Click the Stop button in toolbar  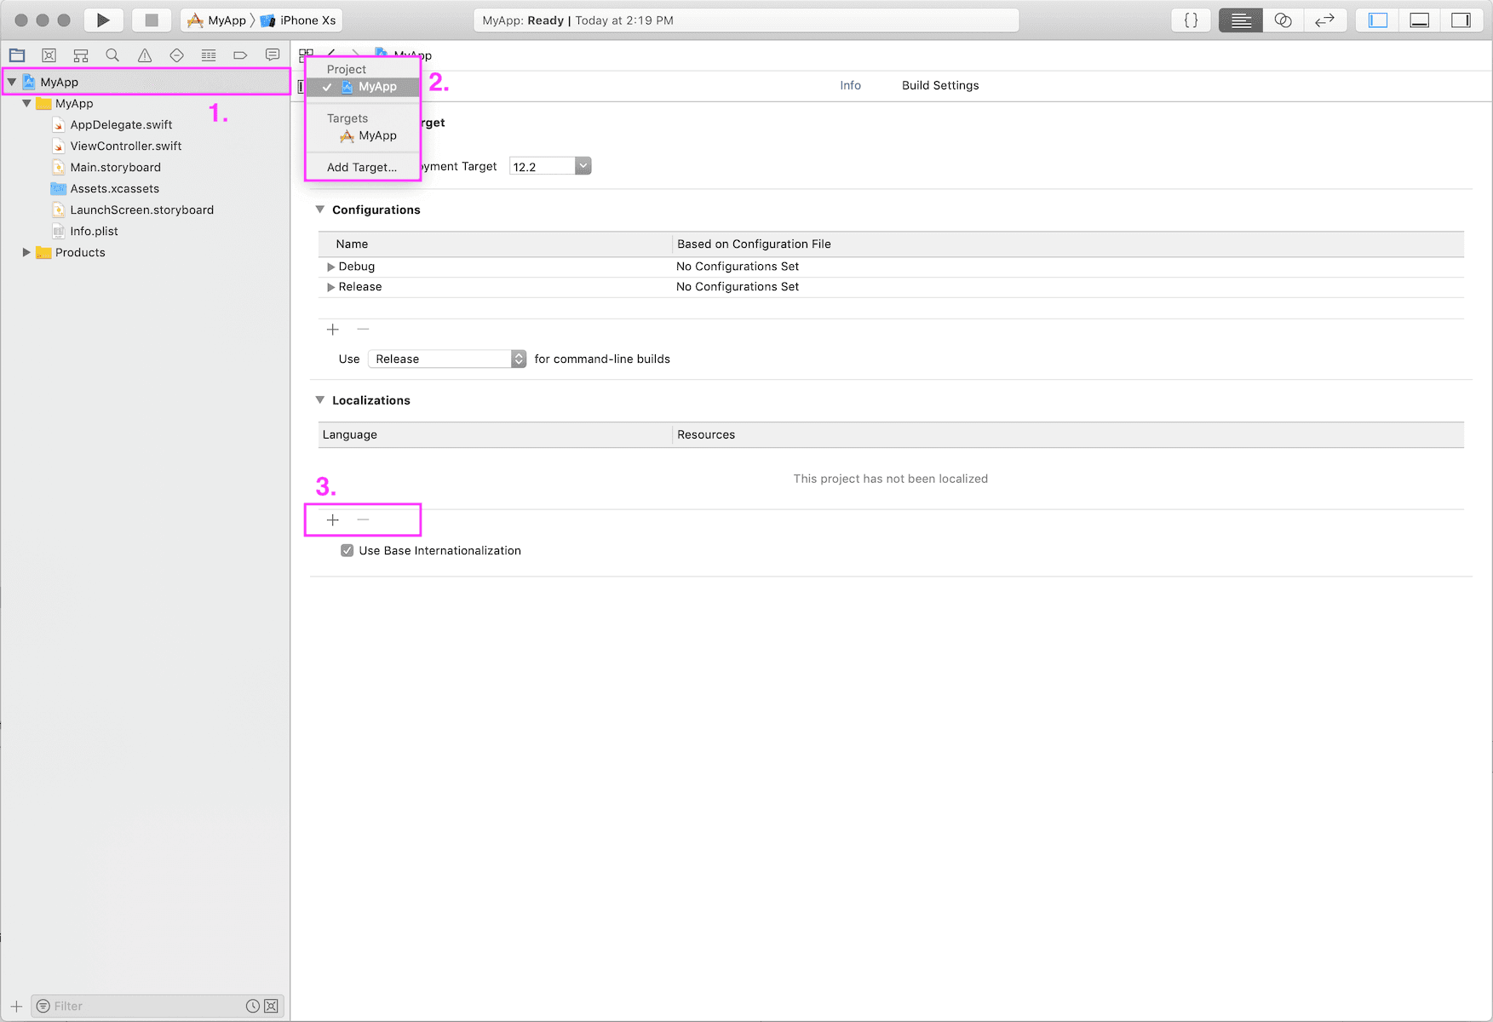(152, 20)
